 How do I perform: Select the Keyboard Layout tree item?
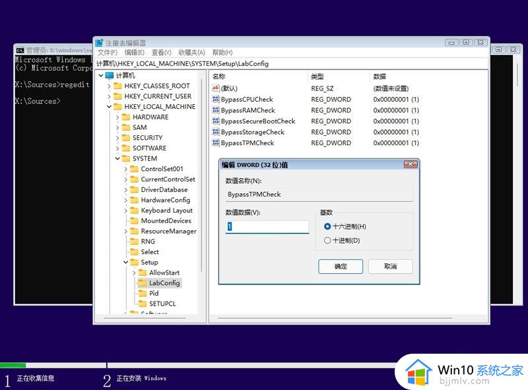click(x=167, y=211)
